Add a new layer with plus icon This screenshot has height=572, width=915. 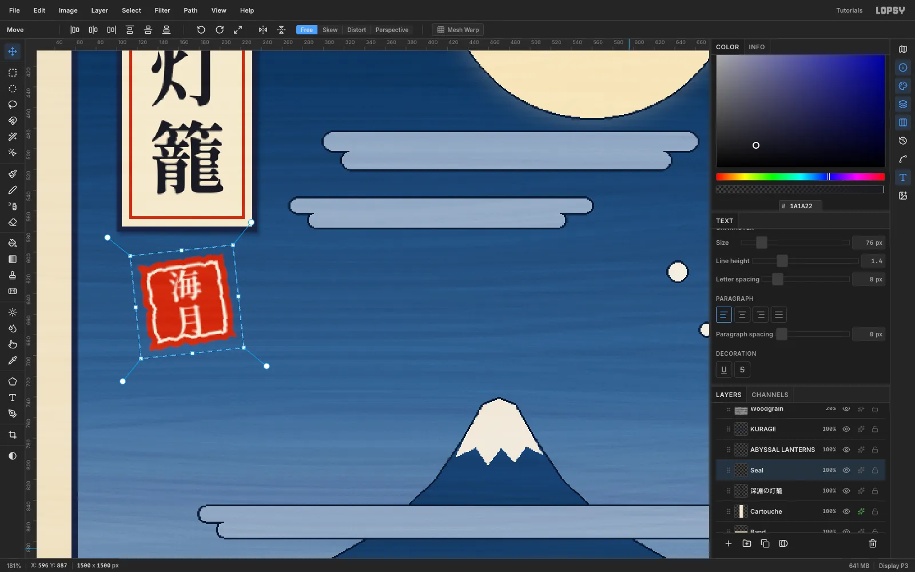click(x=729, y=543)
